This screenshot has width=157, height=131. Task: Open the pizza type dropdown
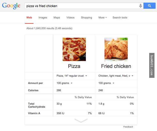click(72, 76)
